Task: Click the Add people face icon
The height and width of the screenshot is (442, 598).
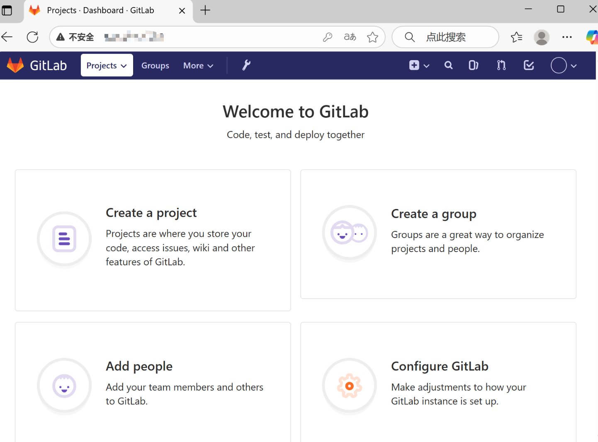Action: point(64,386)
